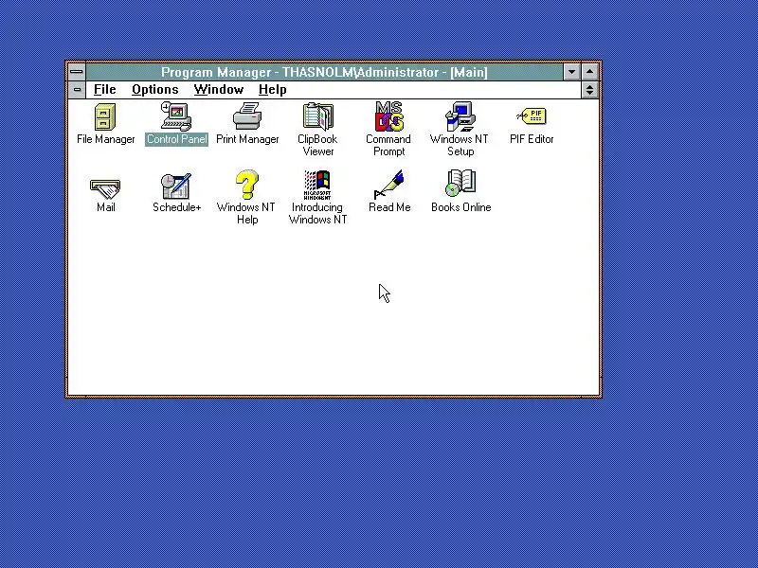Minimize Program Manager with the down arrow
758x568 pixels.
pyautogui.click(x=572, y=72)
